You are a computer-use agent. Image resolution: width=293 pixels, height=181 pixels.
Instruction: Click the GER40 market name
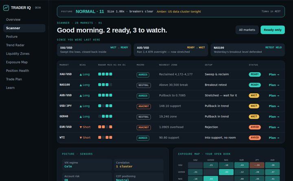point(64,116)
